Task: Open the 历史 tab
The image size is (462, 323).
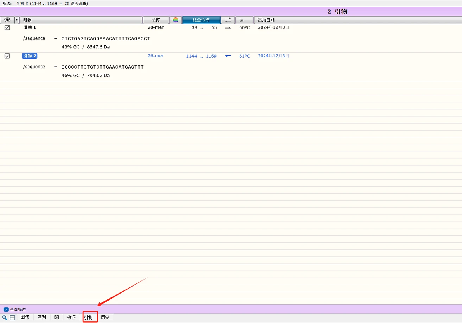Action: pos(105,317)
